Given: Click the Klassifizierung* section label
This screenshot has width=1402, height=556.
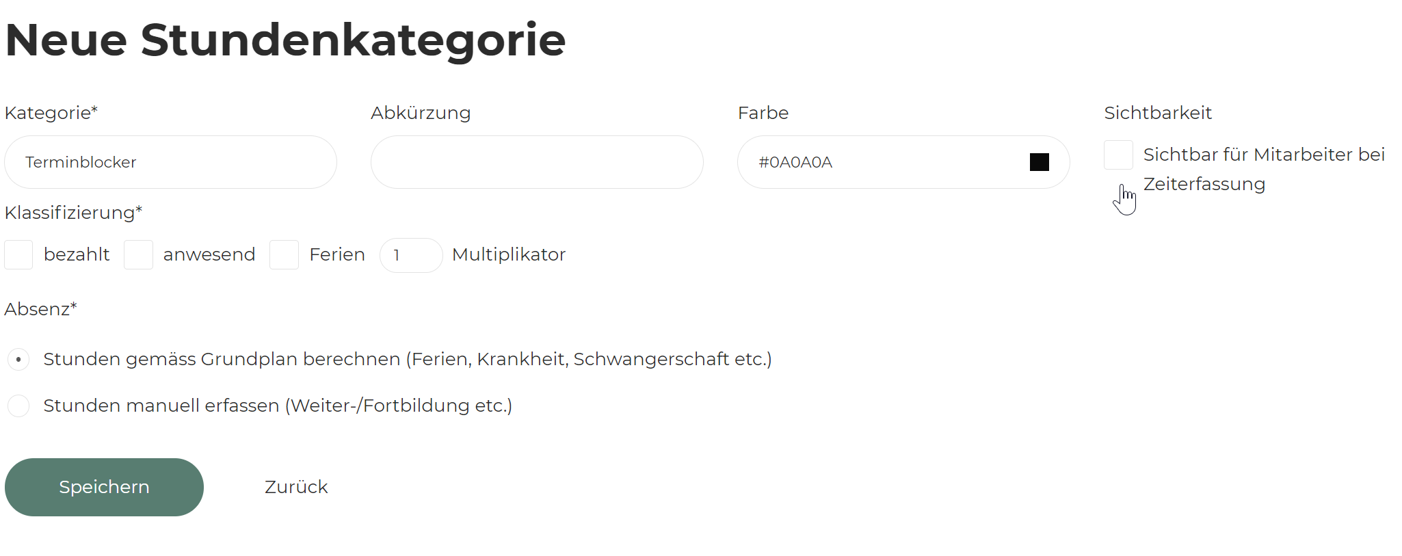Looking at the screenshot, I should click(73, 213).
